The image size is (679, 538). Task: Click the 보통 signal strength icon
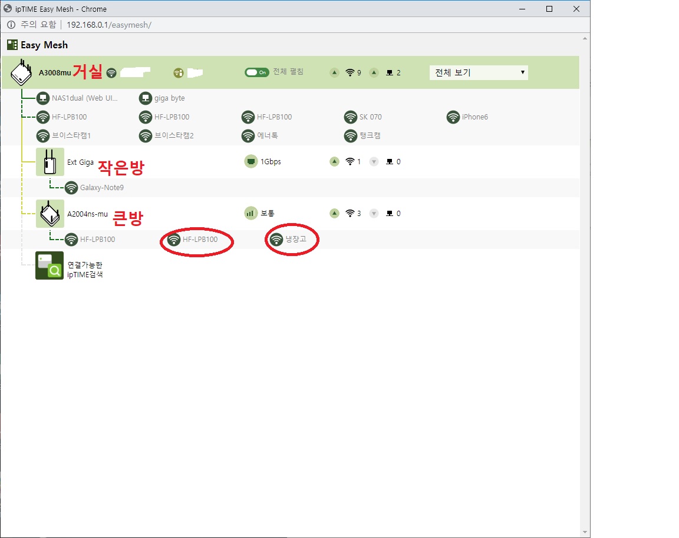coord(250,212)
